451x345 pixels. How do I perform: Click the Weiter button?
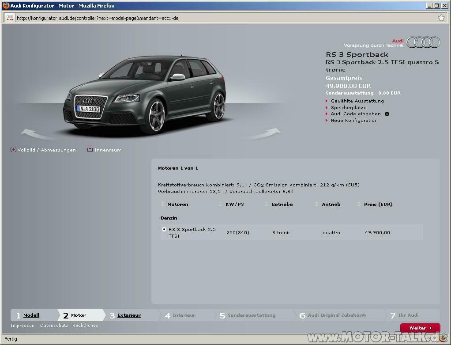point(419,328)
